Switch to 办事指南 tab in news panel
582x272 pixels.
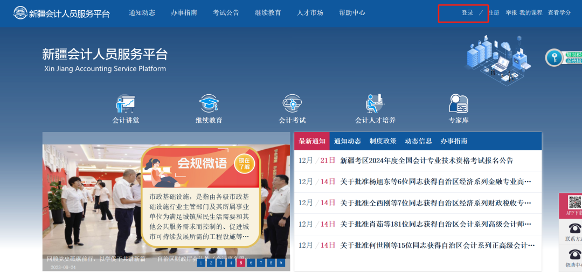[454, 141]
